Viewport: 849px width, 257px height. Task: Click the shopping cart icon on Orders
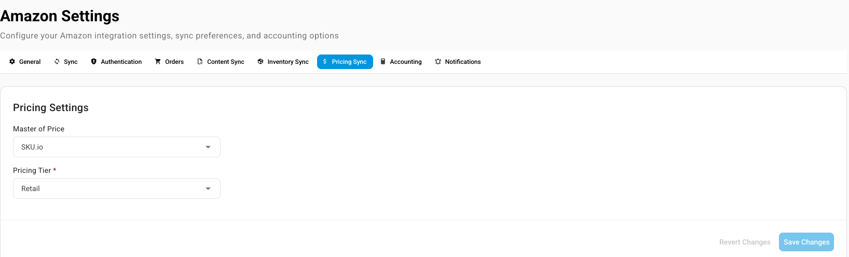(158, 61)
